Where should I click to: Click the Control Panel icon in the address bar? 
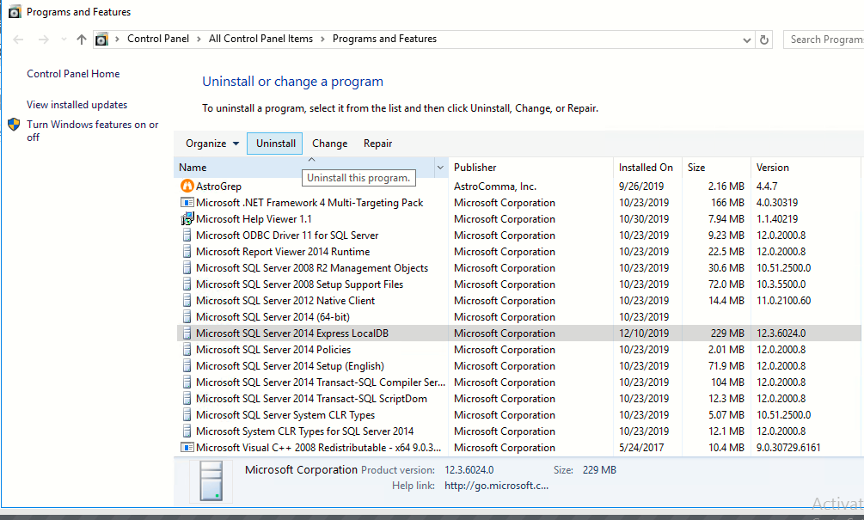(101, 39)
